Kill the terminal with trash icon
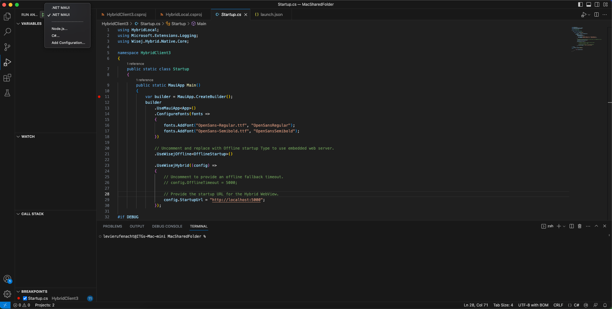The height and width of the screenshot is (309, 612). [x=580, y=226]
